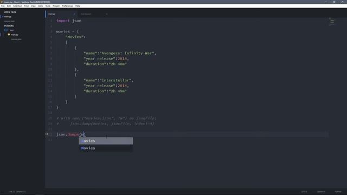Minimize the Sublime Text window

tap(326, 2)
